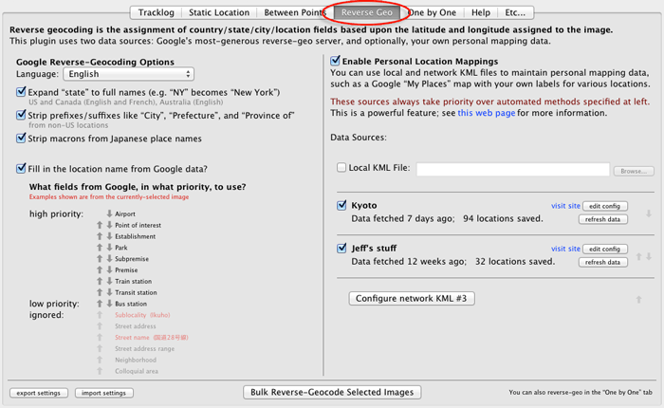The height and width of the screenshot is (408, 664).
Task: Visit site for Jeff's stuff
Action: coord(565,249)
